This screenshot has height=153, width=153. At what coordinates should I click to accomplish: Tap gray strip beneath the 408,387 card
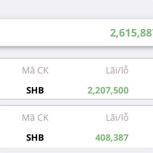[x=76, y=150]
